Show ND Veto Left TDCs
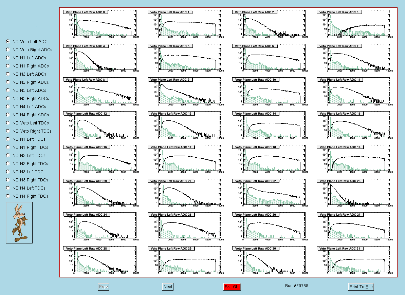The height and width of the screenshot is (295, 405). click(x=8, y=123)
